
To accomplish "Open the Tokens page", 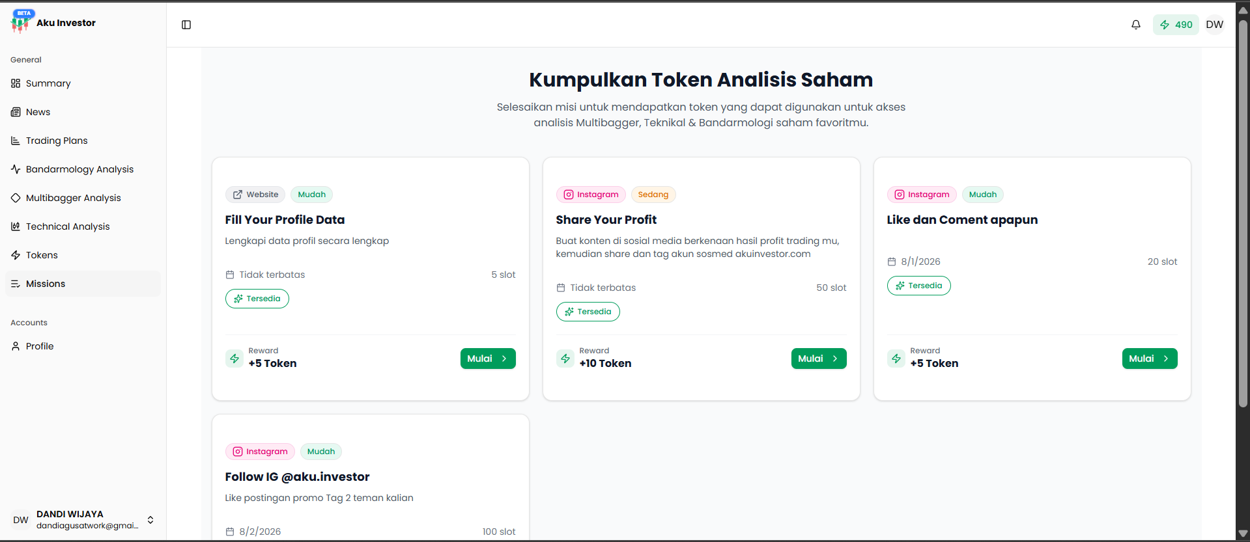I will click(x=42, y=255).
